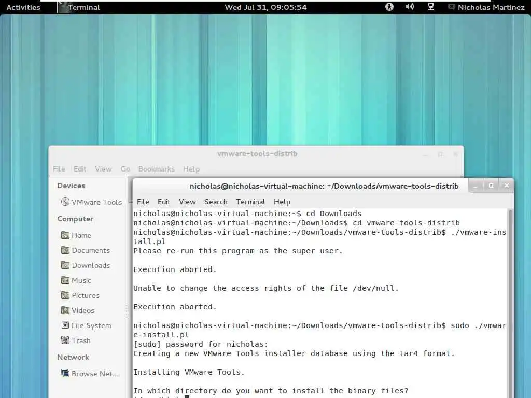
Task: Click the VMware Tools disc icon
Action: [65, 202]
